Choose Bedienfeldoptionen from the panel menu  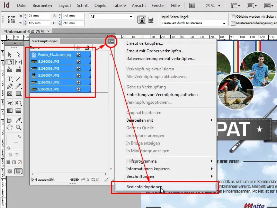(x=145, y=187)
